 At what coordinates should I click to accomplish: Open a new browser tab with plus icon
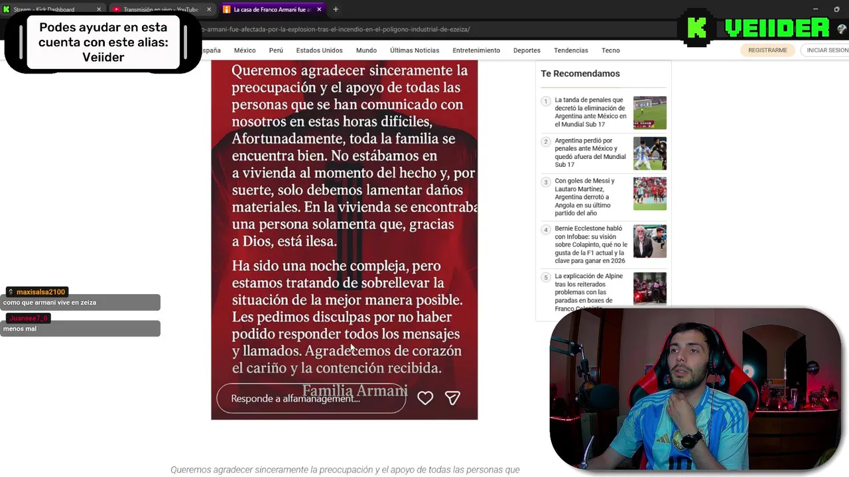click(336, 9)
